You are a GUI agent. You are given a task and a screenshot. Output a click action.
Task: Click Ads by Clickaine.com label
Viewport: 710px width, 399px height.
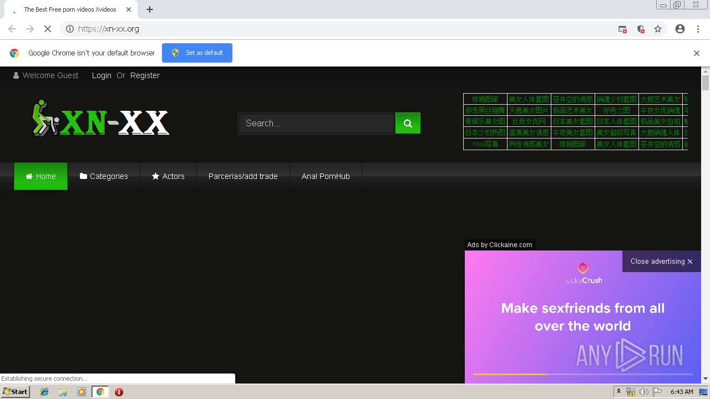tap(500, 245)
